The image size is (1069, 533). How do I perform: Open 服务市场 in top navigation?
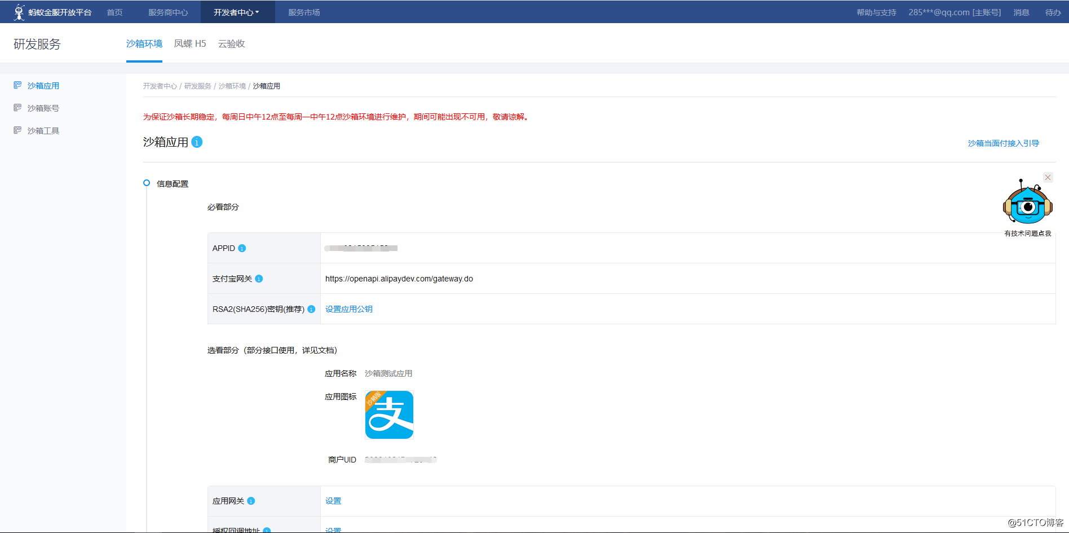coord(304,12)
